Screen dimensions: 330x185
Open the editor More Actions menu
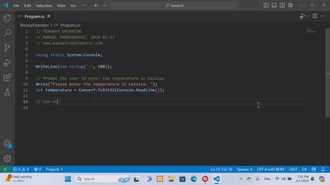point(323,16)
